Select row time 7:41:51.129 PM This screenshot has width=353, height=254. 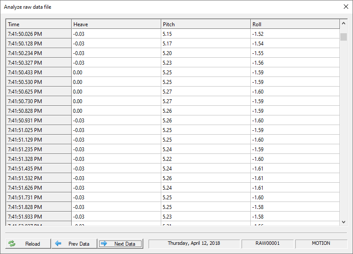tap(39, 140)
